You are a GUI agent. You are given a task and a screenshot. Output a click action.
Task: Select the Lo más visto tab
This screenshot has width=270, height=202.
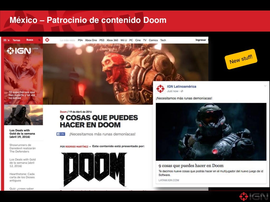[67, 40]
